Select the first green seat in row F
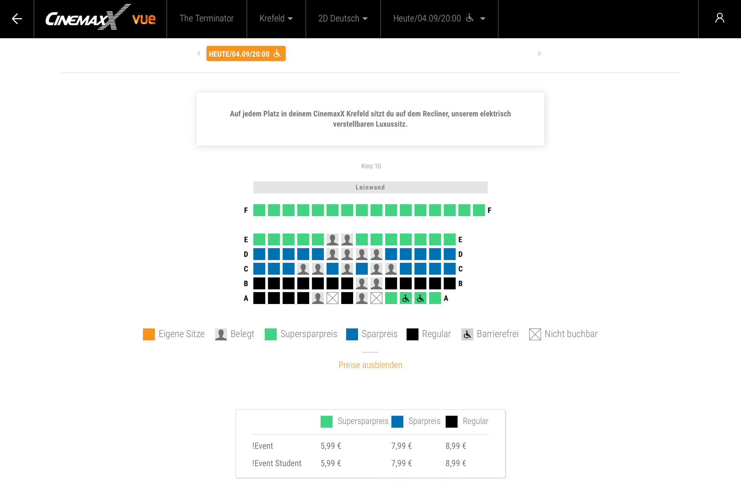The image size is (741, 483). [x=259, y=210]
